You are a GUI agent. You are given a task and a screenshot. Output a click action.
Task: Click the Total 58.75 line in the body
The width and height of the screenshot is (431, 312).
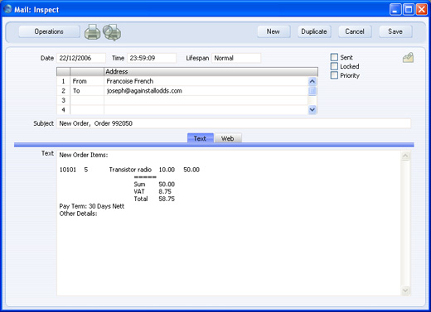154,199
